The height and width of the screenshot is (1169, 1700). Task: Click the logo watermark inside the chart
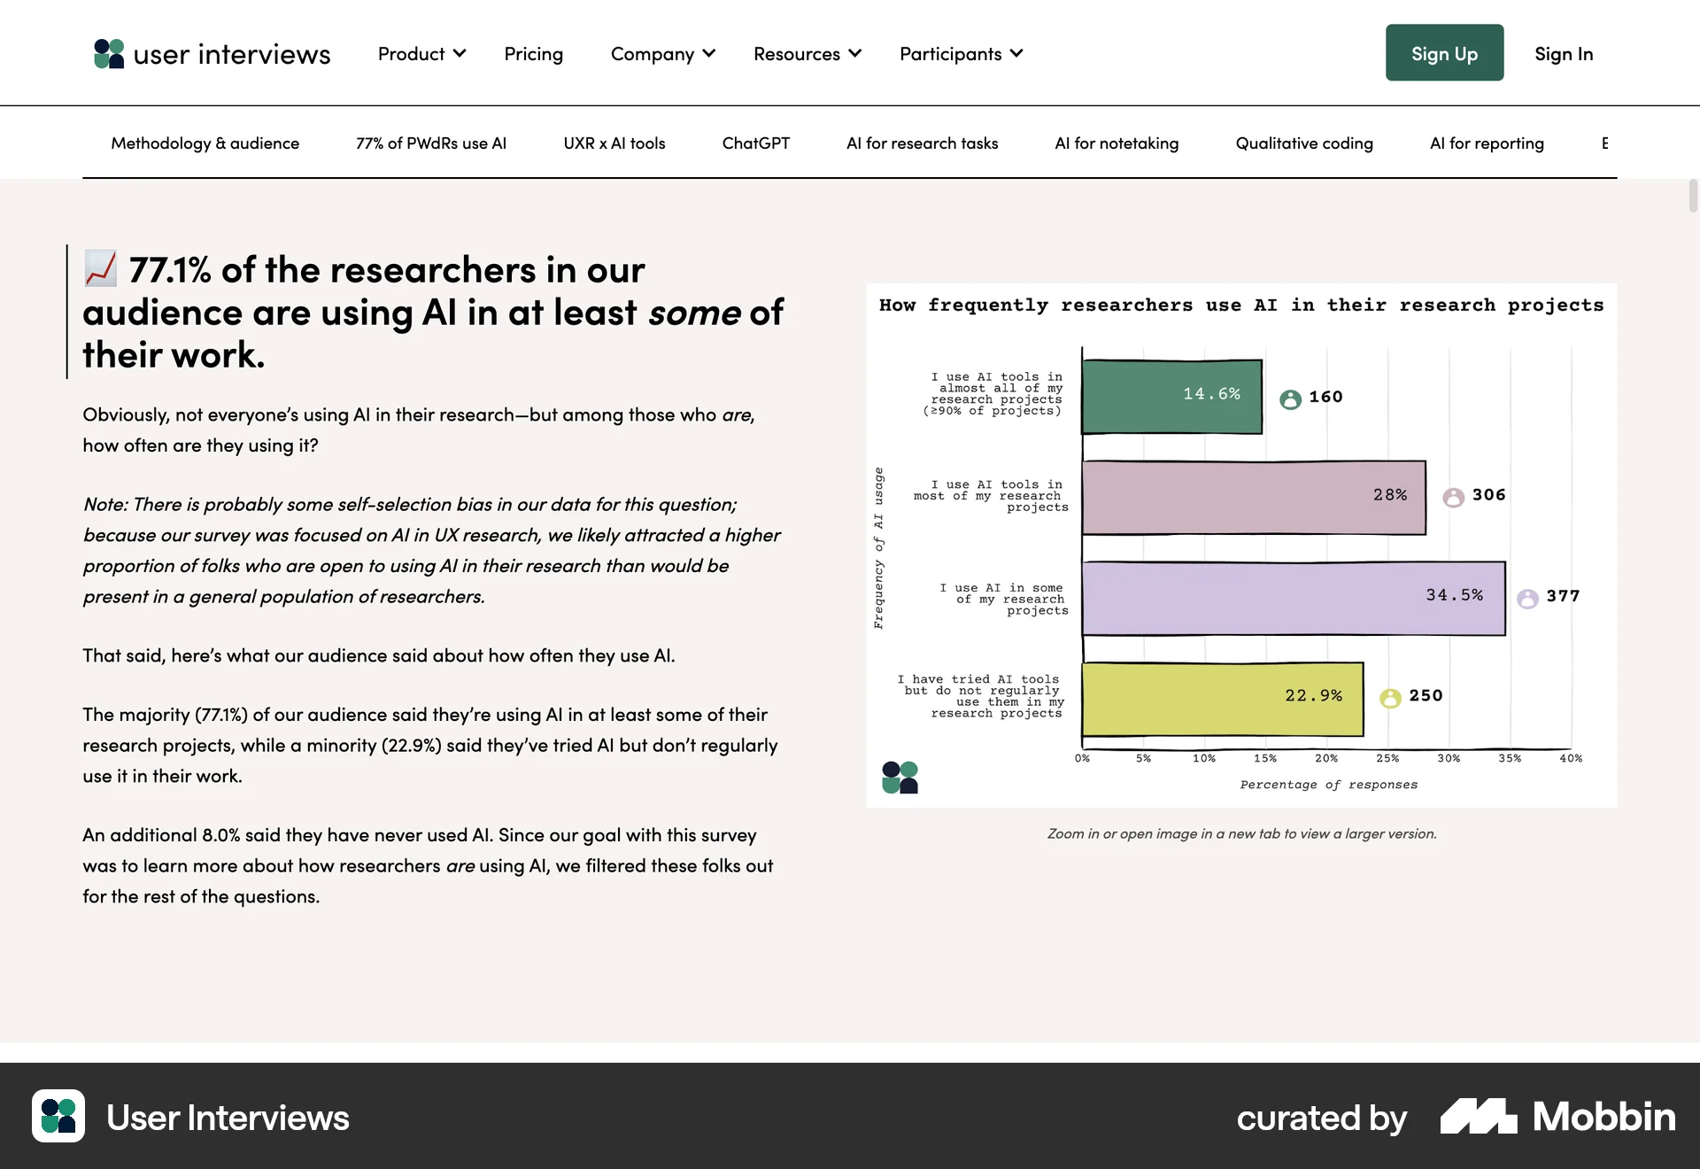pyautogui.click(x=900, y=776)
